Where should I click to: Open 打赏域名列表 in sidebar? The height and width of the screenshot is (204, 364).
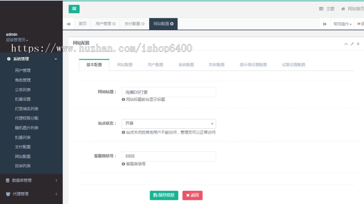pyautogui.click(x=26, y=109)
